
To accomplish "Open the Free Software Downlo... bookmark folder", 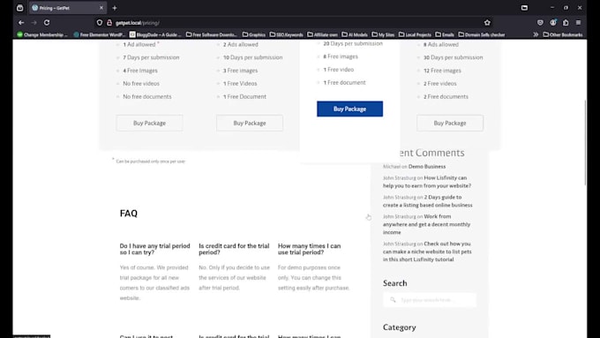I will (212, 34).
